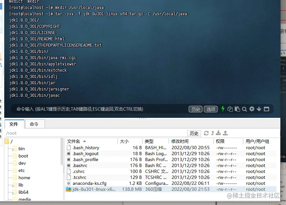This screenshot has width=286, height=205.
Task: Select the lib folder in tree
Action: (20, 185)
